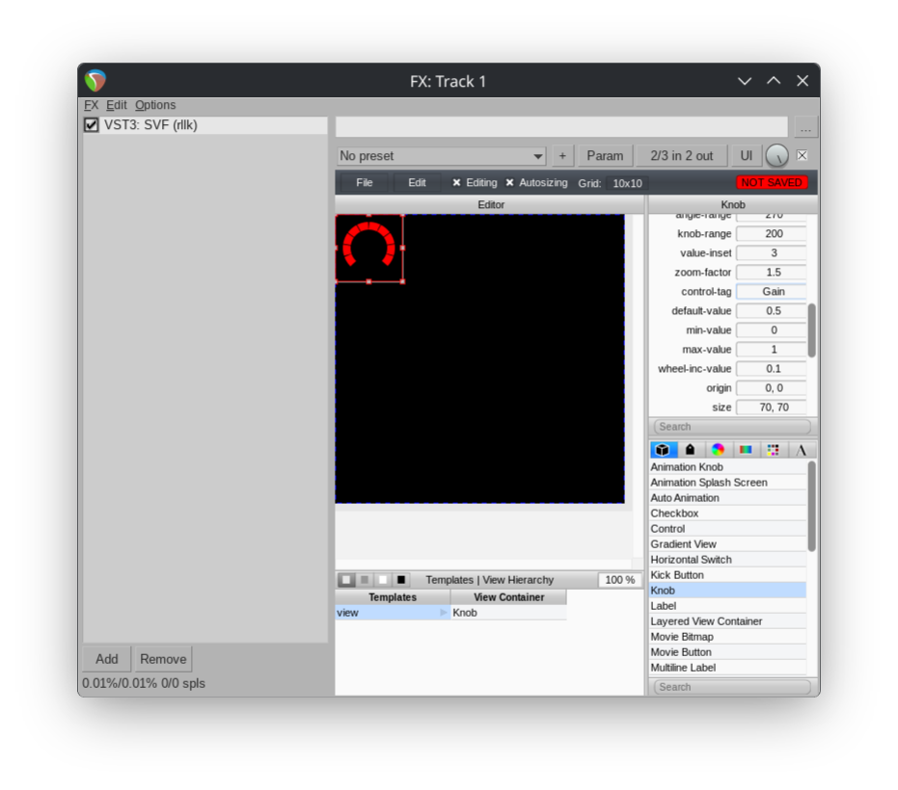Click the REAPER logo in title bar
The height and width of the screenshot is (790, 898).
coord(95,81)
